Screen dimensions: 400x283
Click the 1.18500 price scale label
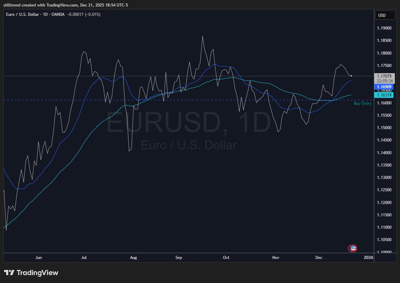pos(384,41)
